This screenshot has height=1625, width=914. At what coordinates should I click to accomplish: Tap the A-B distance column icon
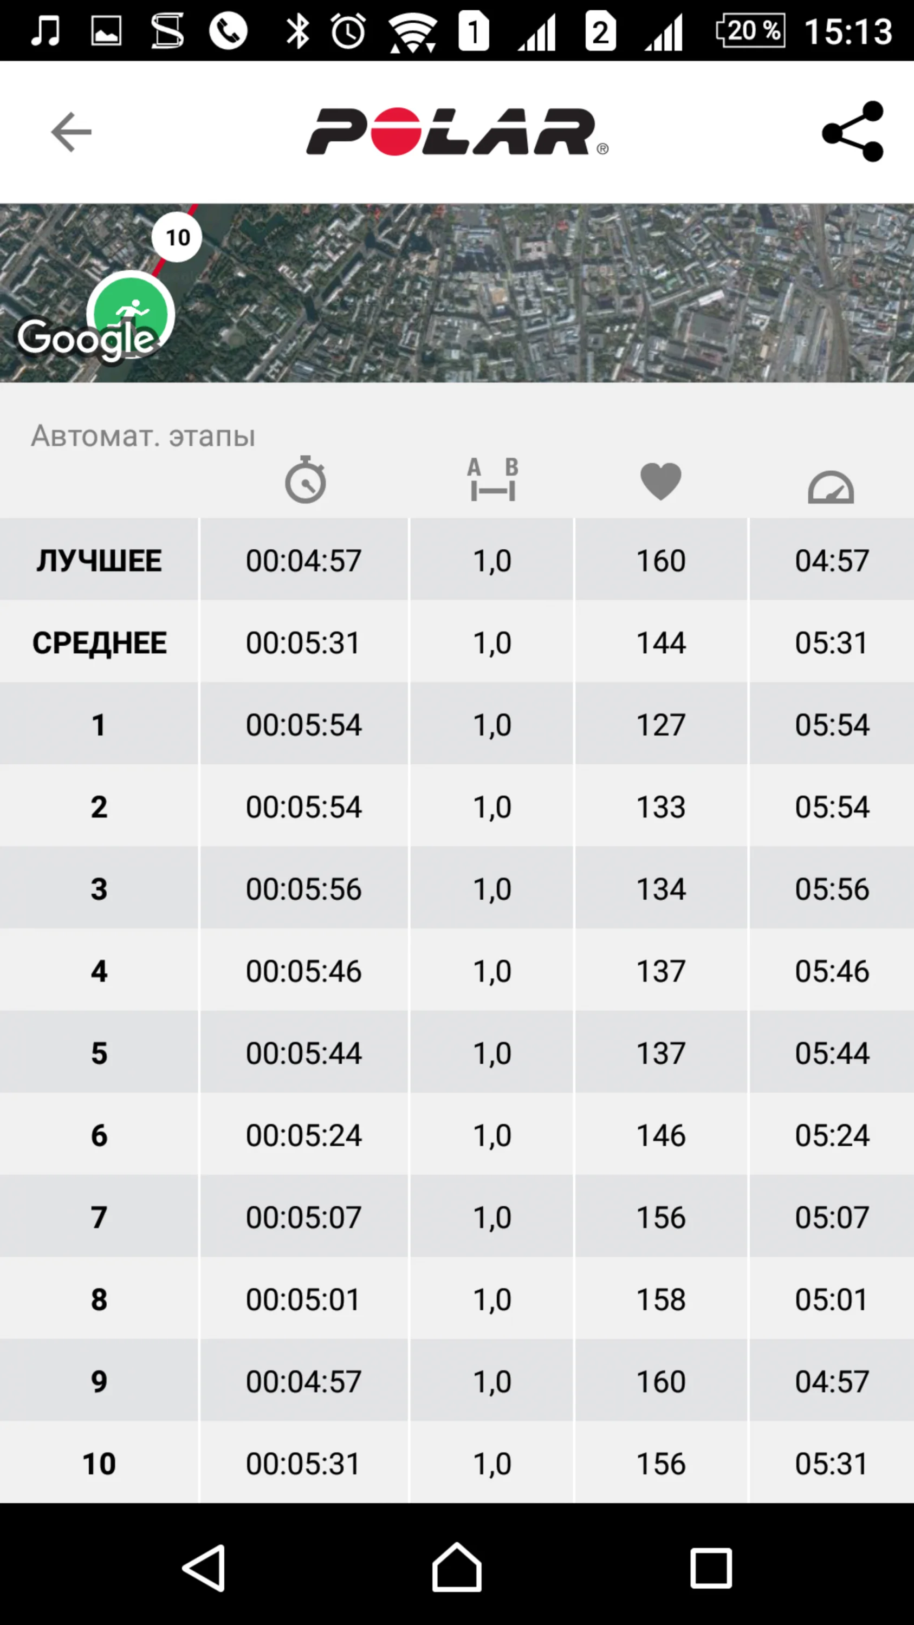pos(492,480)
